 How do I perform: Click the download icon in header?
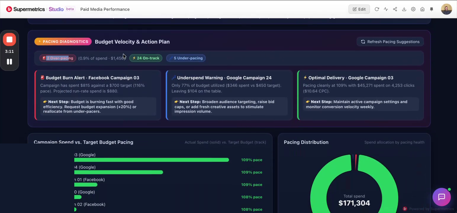pyautogui.click(x=404, y=9)
